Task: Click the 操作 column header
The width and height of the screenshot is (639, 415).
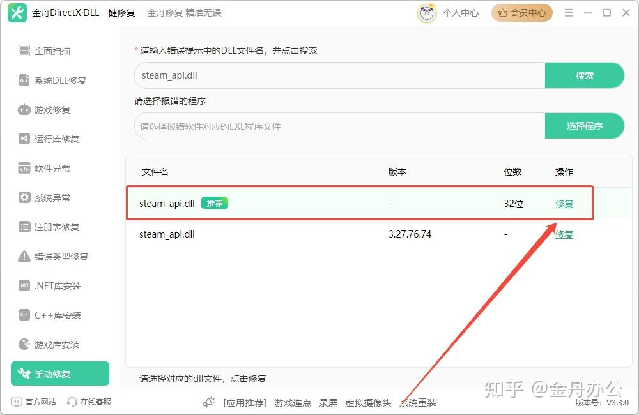Action: [564, 172]
